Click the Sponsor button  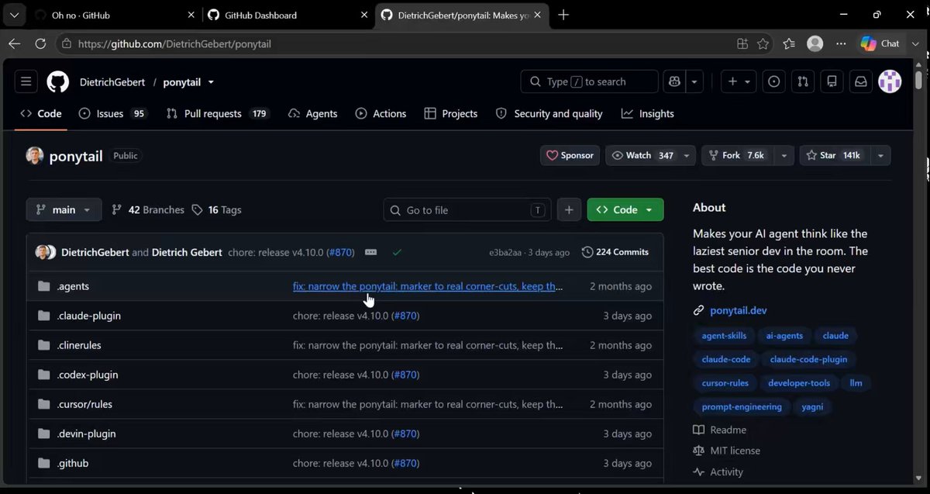[x=570, y=155]
